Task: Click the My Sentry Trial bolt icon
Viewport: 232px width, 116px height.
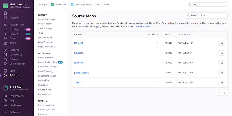Action: coord(5,96)
